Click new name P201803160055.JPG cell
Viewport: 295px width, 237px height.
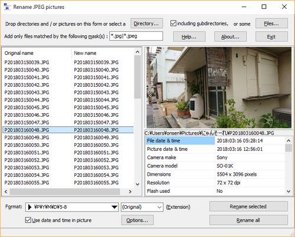(x=96, y=183)
